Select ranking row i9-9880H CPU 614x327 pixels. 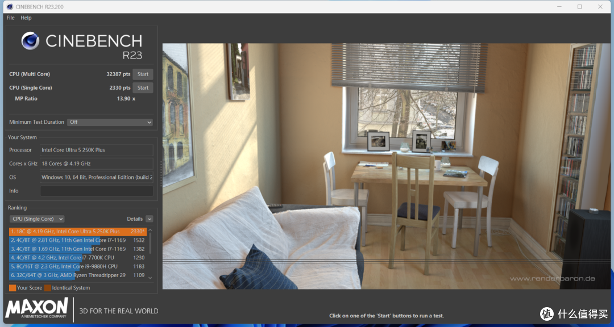[x=78, y=266]
